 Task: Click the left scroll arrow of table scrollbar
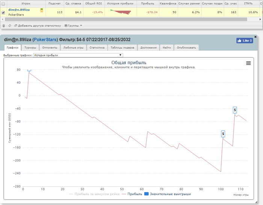pos(3,20)
